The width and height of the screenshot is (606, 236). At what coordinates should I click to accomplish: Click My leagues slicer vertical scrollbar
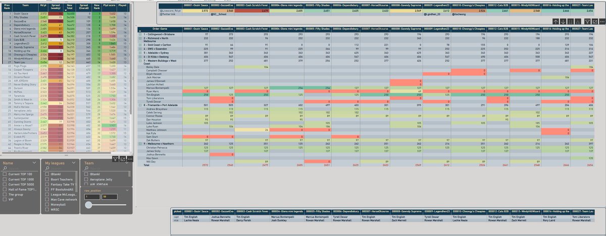click(x=76, y=182)
